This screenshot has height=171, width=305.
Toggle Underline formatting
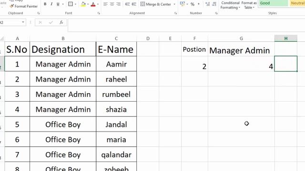[58, 4]
